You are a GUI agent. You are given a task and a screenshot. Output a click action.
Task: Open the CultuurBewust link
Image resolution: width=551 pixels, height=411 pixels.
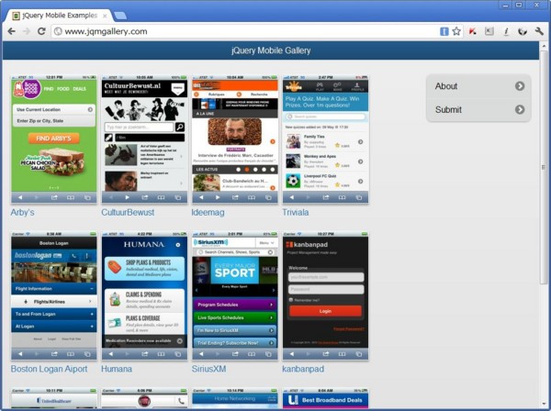[128, 212]
